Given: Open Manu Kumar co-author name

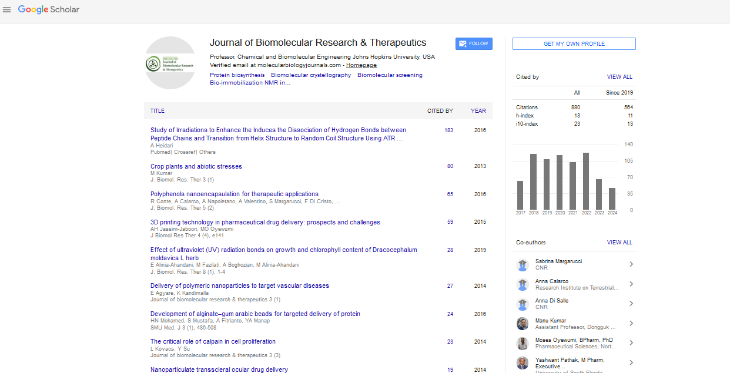Looking at the screenshot, I should tap(551, 320).
